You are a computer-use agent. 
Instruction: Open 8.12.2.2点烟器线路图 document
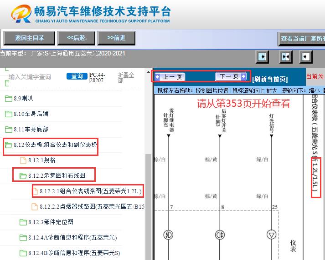(92, 206)
